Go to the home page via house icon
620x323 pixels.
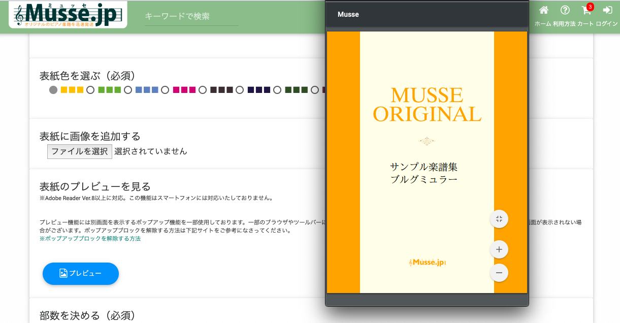(x=543, y=10)
